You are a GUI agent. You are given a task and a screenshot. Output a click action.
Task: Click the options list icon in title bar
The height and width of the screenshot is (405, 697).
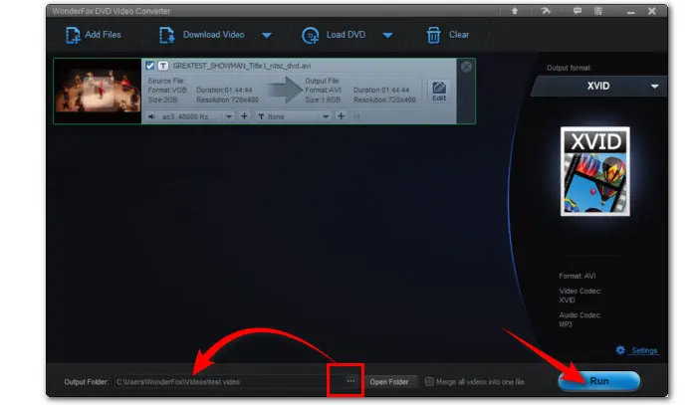click(598, 11)
